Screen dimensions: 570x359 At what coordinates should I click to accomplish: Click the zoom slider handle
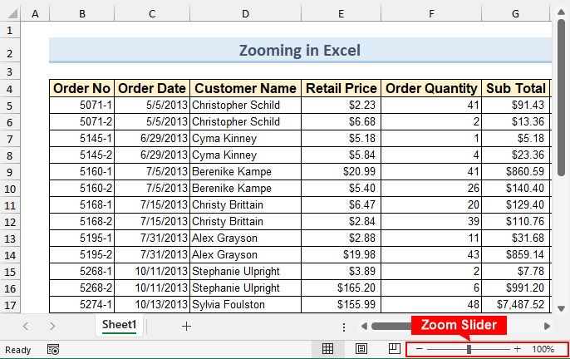tap(469, 350)
